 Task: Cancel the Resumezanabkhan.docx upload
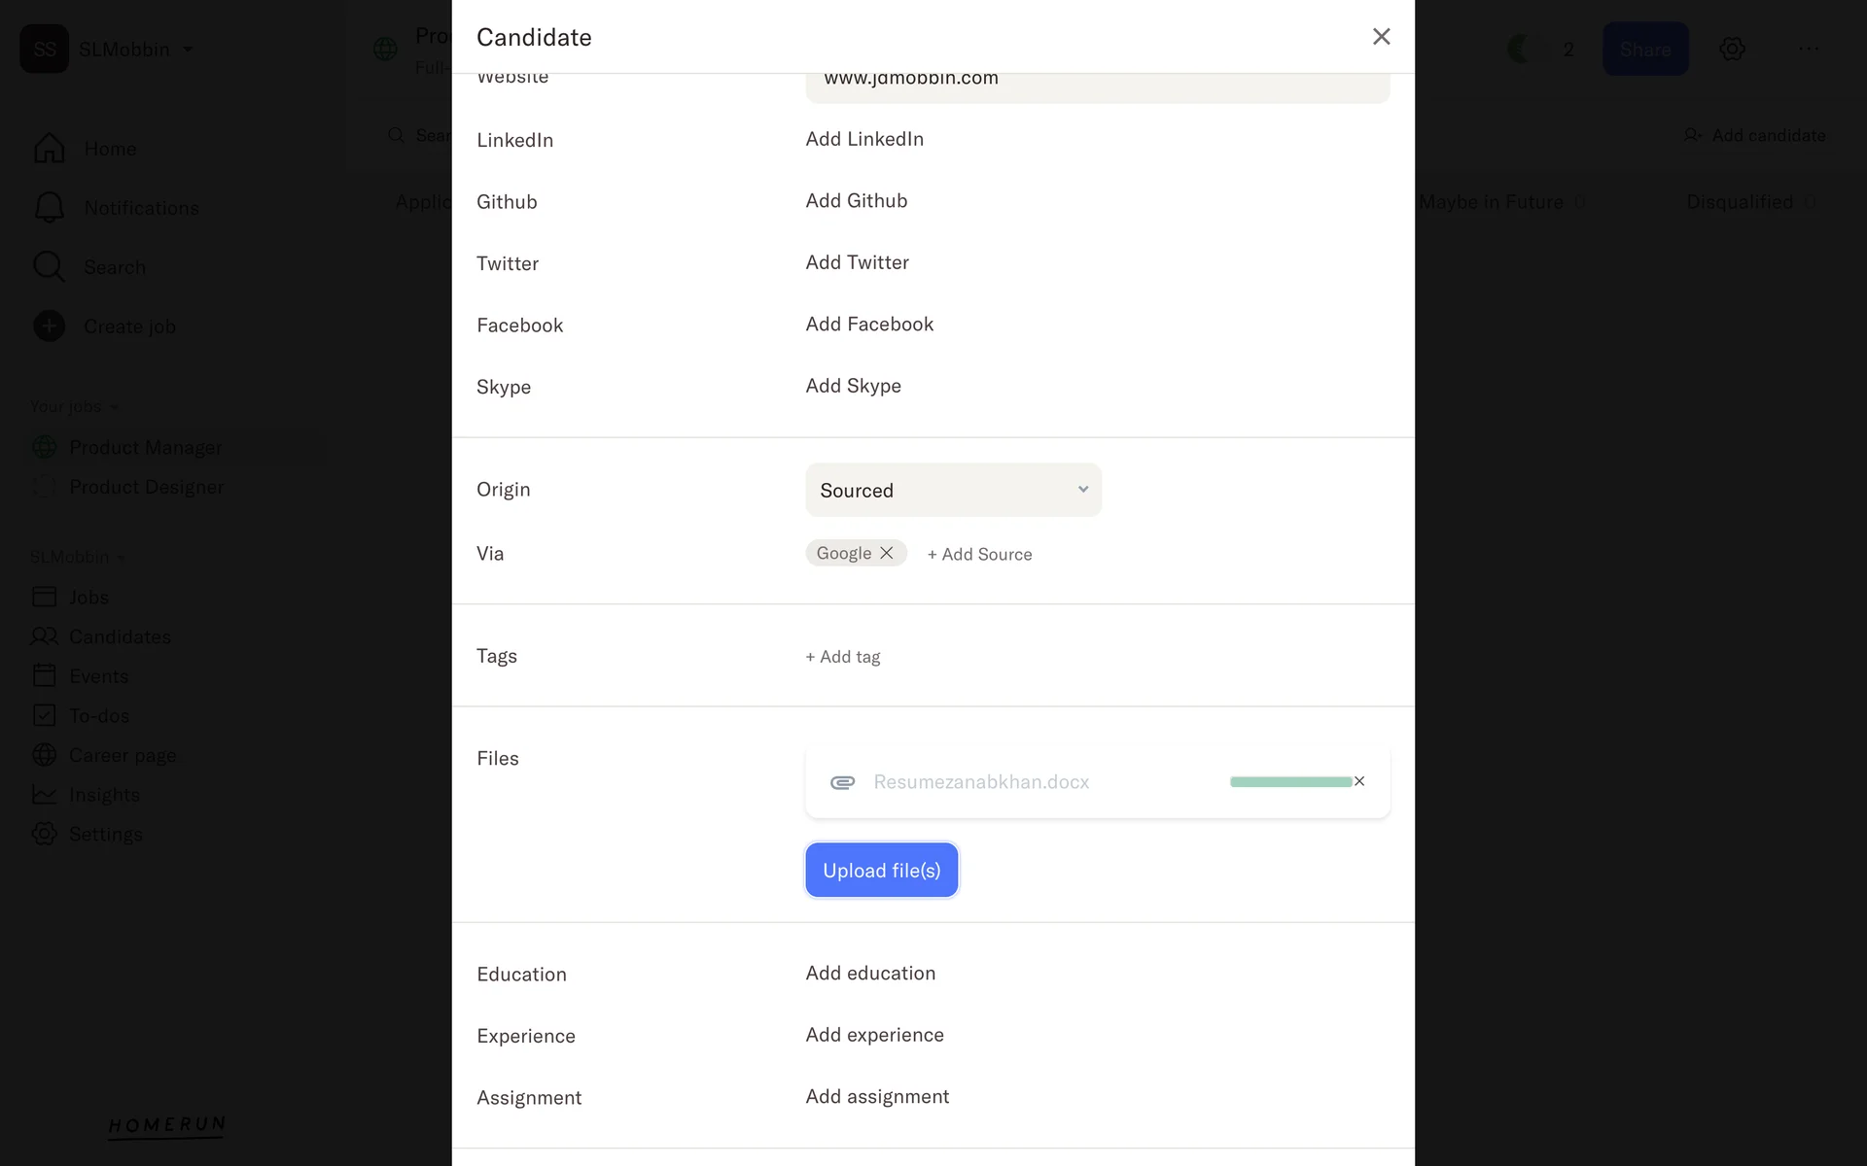(1359, 781)
